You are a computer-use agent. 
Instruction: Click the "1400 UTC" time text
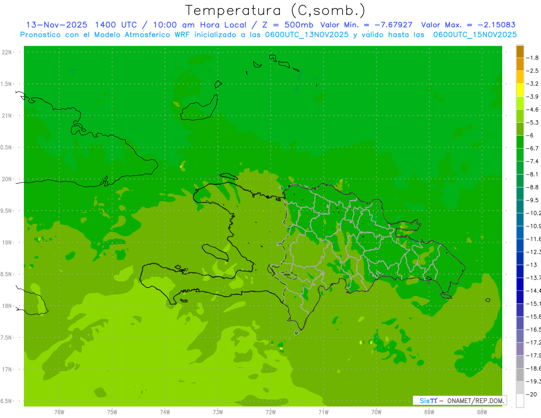tap(115, 25)
